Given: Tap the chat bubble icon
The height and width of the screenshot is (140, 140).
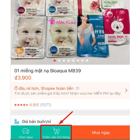Looking at the screenshot, I should (x=26, y=131).
